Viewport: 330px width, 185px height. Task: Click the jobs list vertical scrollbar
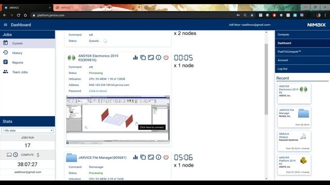[x=266, y=79]
